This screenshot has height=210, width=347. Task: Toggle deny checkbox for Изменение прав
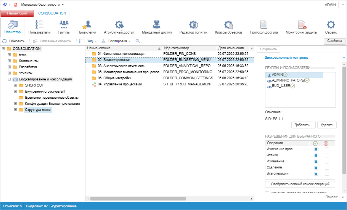pos(327,149)
